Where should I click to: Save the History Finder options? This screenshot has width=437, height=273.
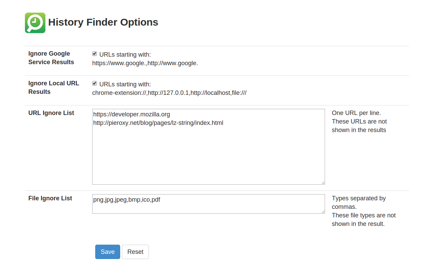click(108, 252)
